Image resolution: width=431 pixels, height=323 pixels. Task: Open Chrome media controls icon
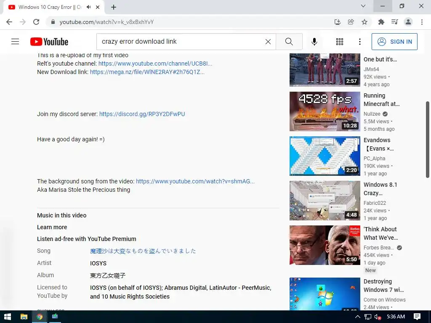[x=394, y=22]
